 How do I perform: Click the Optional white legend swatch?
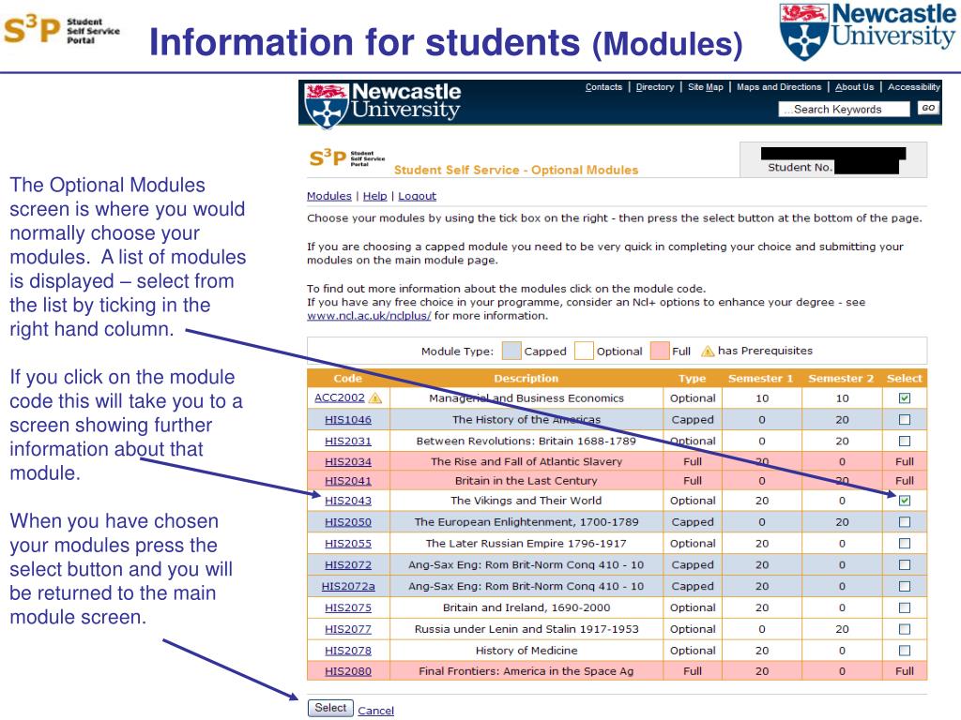coord(584,351)
